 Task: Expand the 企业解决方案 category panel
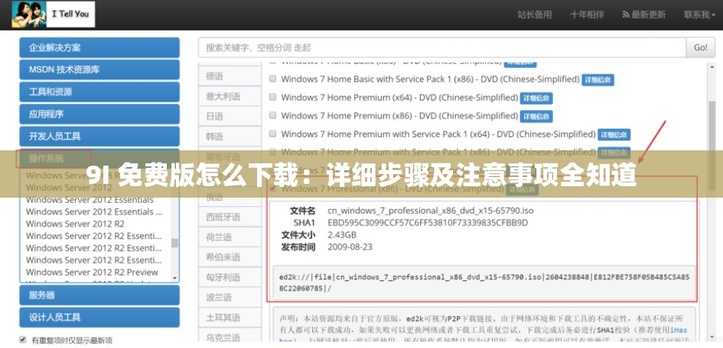coord(99,47)
